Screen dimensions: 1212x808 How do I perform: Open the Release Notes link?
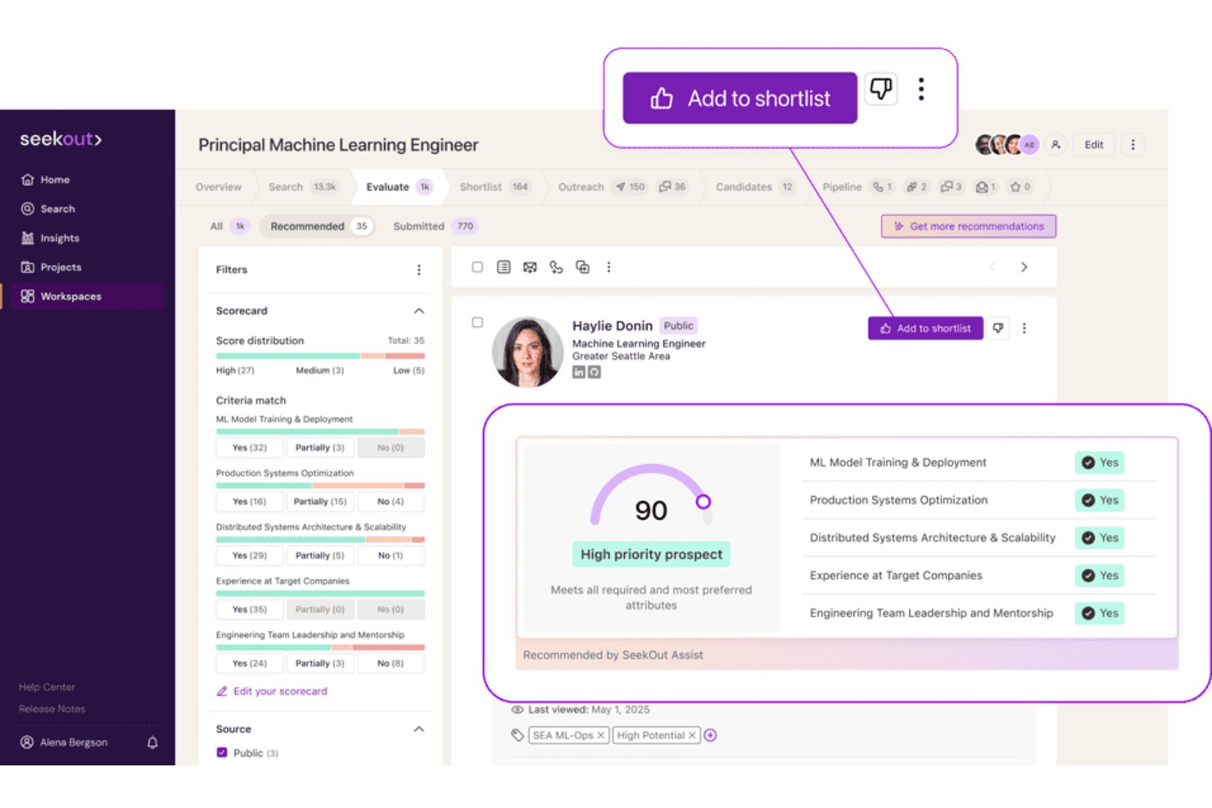(52, 709)
